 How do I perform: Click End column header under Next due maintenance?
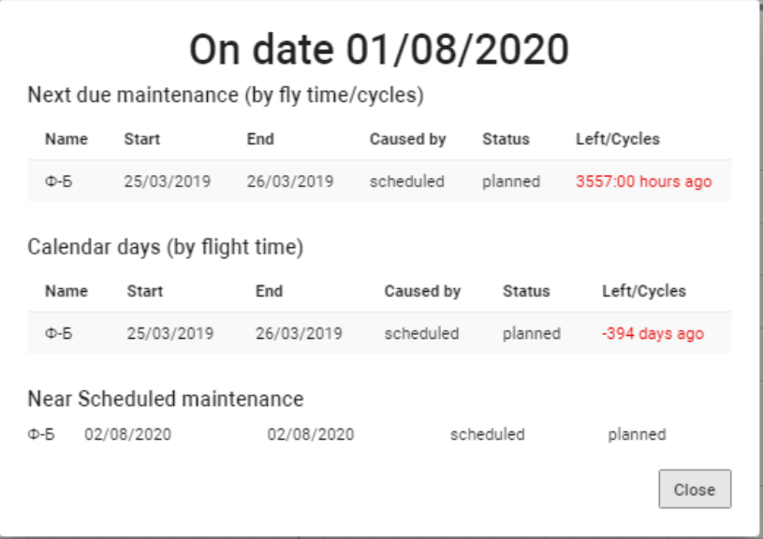(260, 138)
